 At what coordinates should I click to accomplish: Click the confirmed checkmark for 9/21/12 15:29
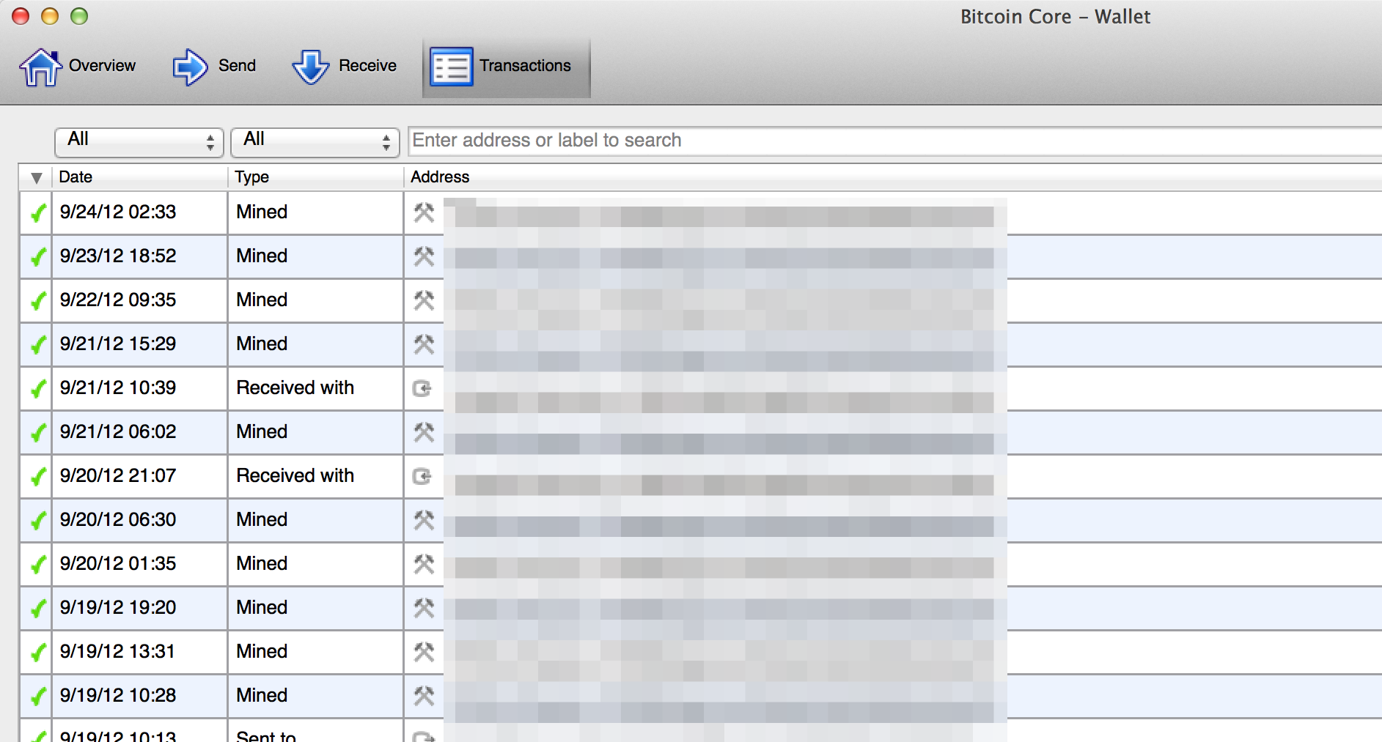[37, 344]
